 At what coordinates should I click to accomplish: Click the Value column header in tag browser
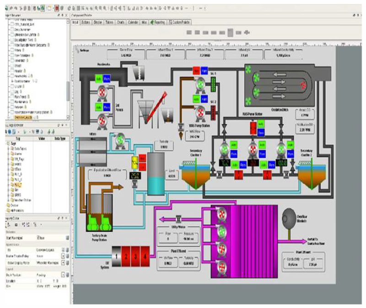(42, 138)
